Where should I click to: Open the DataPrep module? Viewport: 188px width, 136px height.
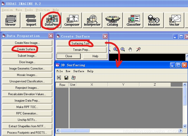click(52, 20)
